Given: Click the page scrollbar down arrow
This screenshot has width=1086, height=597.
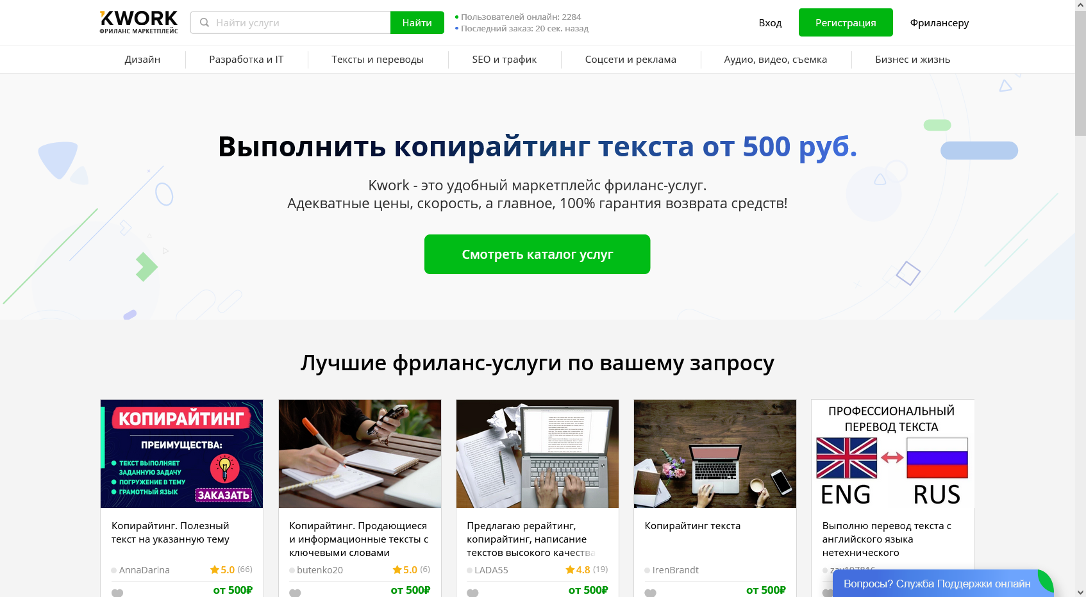Looking at the screenshot, I should tap(1080, 592).
